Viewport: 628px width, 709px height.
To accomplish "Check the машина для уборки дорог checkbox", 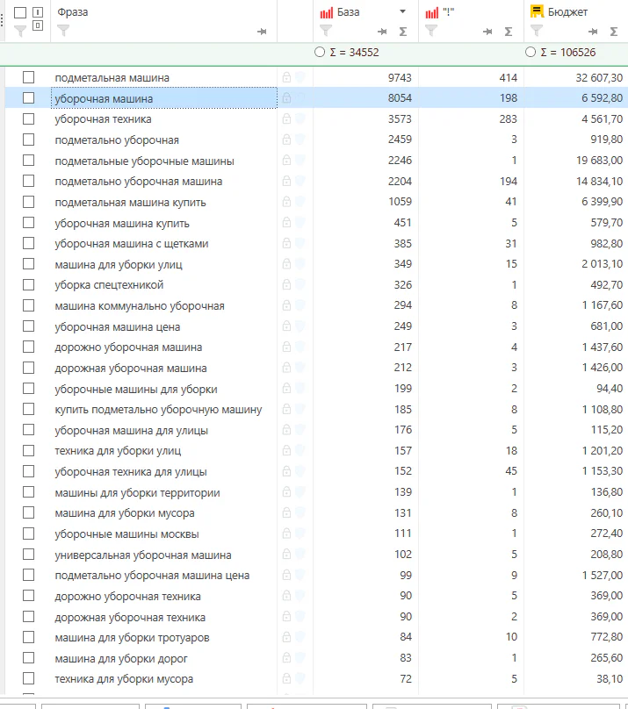I will 28,658.
